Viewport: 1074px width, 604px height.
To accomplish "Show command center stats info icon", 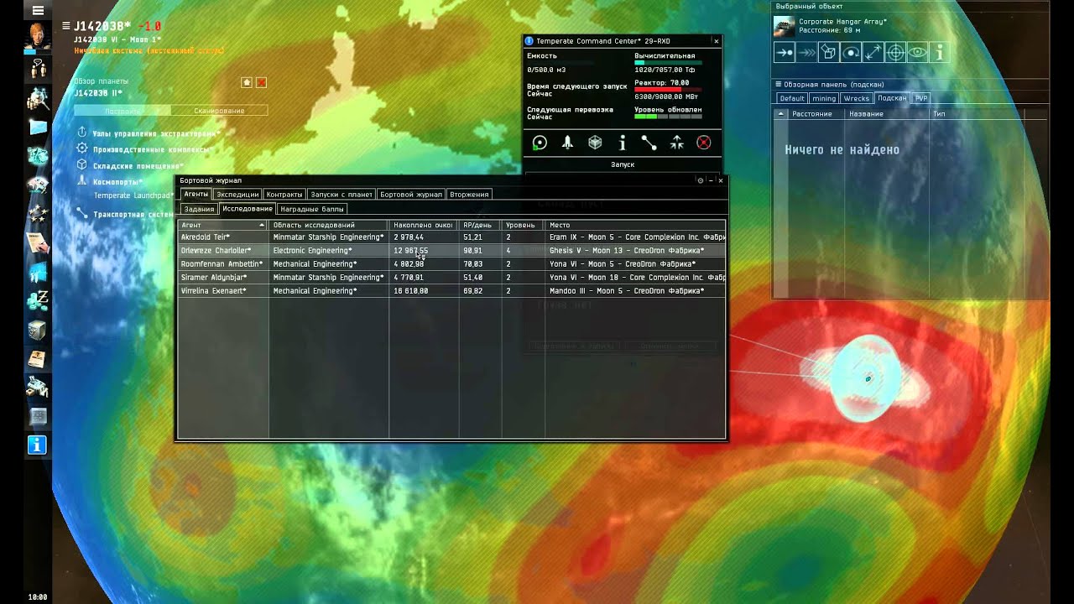I will [623, 143].
